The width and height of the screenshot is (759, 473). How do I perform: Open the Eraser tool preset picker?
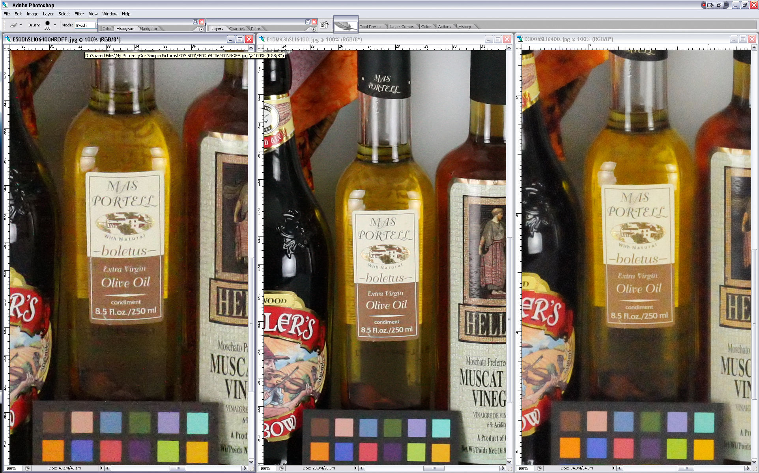13,25
